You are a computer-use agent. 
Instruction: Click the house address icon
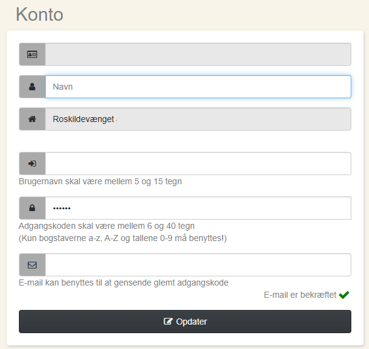[x=32, y=119]
